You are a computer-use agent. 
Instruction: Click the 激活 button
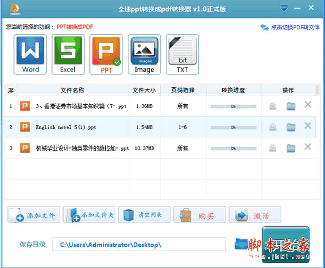(255, 215)
